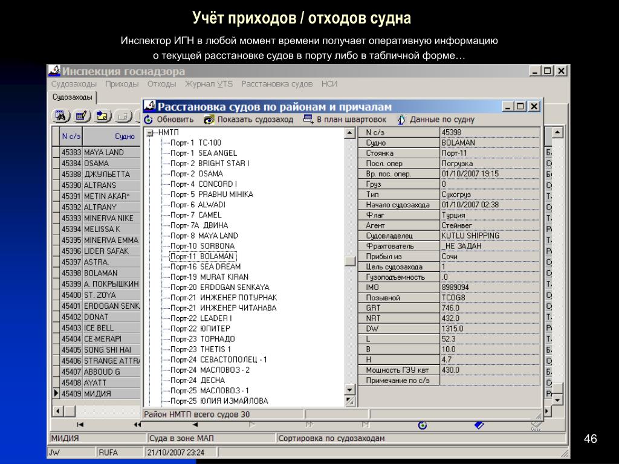This screenshot has height=464, width=619.
Task: Select tree item Порт-20 ERDOGAN SENKAYA
Action: (x=220, y=287)
